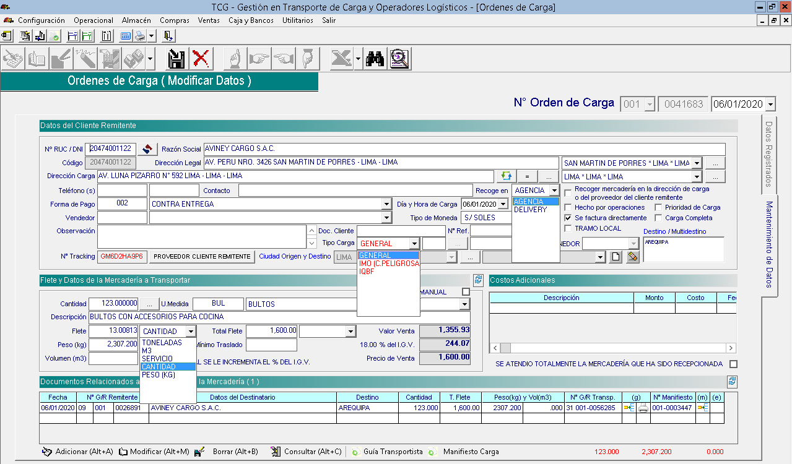Check the TRAMO LOCAL checkbox
Image resolution: width=792 pixels, height=464 pixels.
[x=568, y=228]
